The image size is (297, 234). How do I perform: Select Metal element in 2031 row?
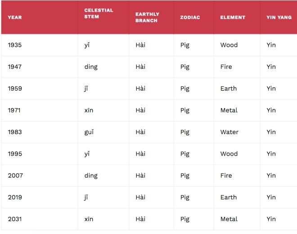229,219
